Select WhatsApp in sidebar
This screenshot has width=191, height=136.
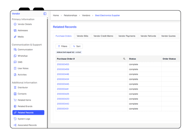tap(23, 56)
